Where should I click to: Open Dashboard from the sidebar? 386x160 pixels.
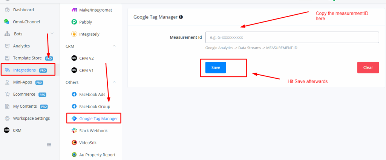point(23,10)
